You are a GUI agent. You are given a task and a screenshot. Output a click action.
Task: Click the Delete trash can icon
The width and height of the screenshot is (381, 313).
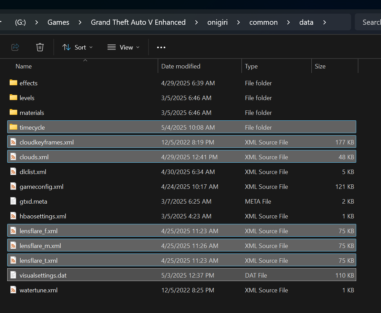(40, 47)
